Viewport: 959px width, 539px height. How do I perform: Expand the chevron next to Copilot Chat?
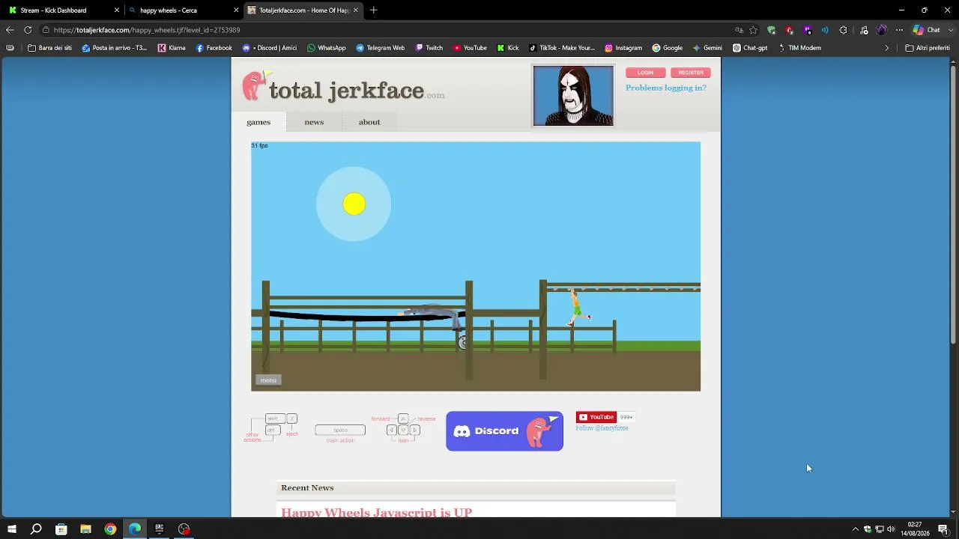[950, 30]
